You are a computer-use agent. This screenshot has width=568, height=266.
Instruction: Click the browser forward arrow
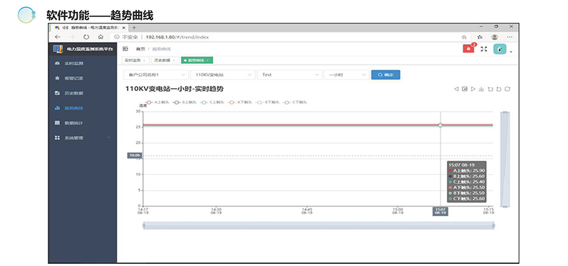[72, 37]
